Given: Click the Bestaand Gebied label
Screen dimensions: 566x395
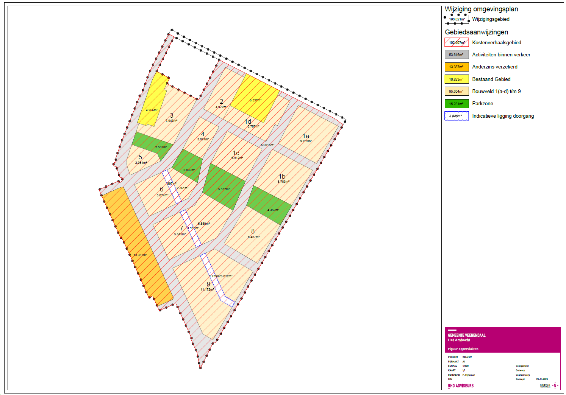Looking at the screenshot, I should point(491,79).
